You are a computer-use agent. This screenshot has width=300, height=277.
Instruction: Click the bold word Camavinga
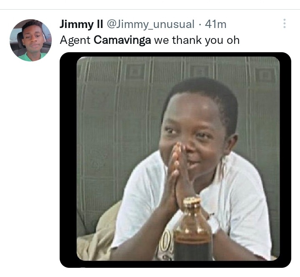tap(122, 40)
